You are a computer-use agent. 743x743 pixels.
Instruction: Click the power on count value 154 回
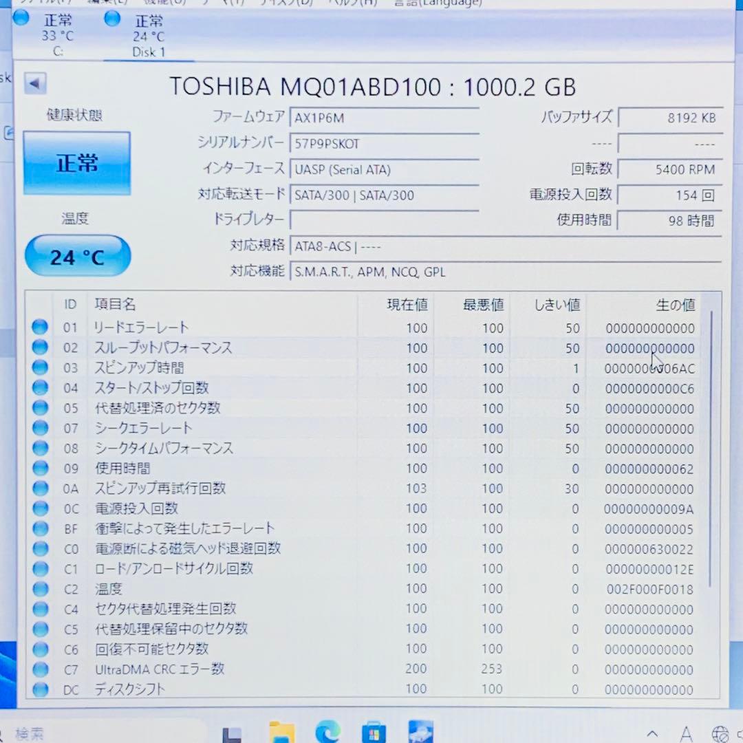670,195
